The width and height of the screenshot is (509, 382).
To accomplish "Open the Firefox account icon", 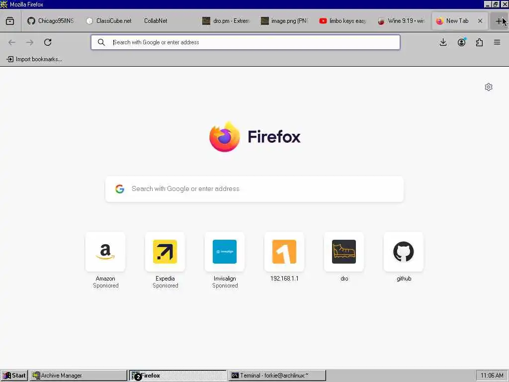I will [461, 42].
